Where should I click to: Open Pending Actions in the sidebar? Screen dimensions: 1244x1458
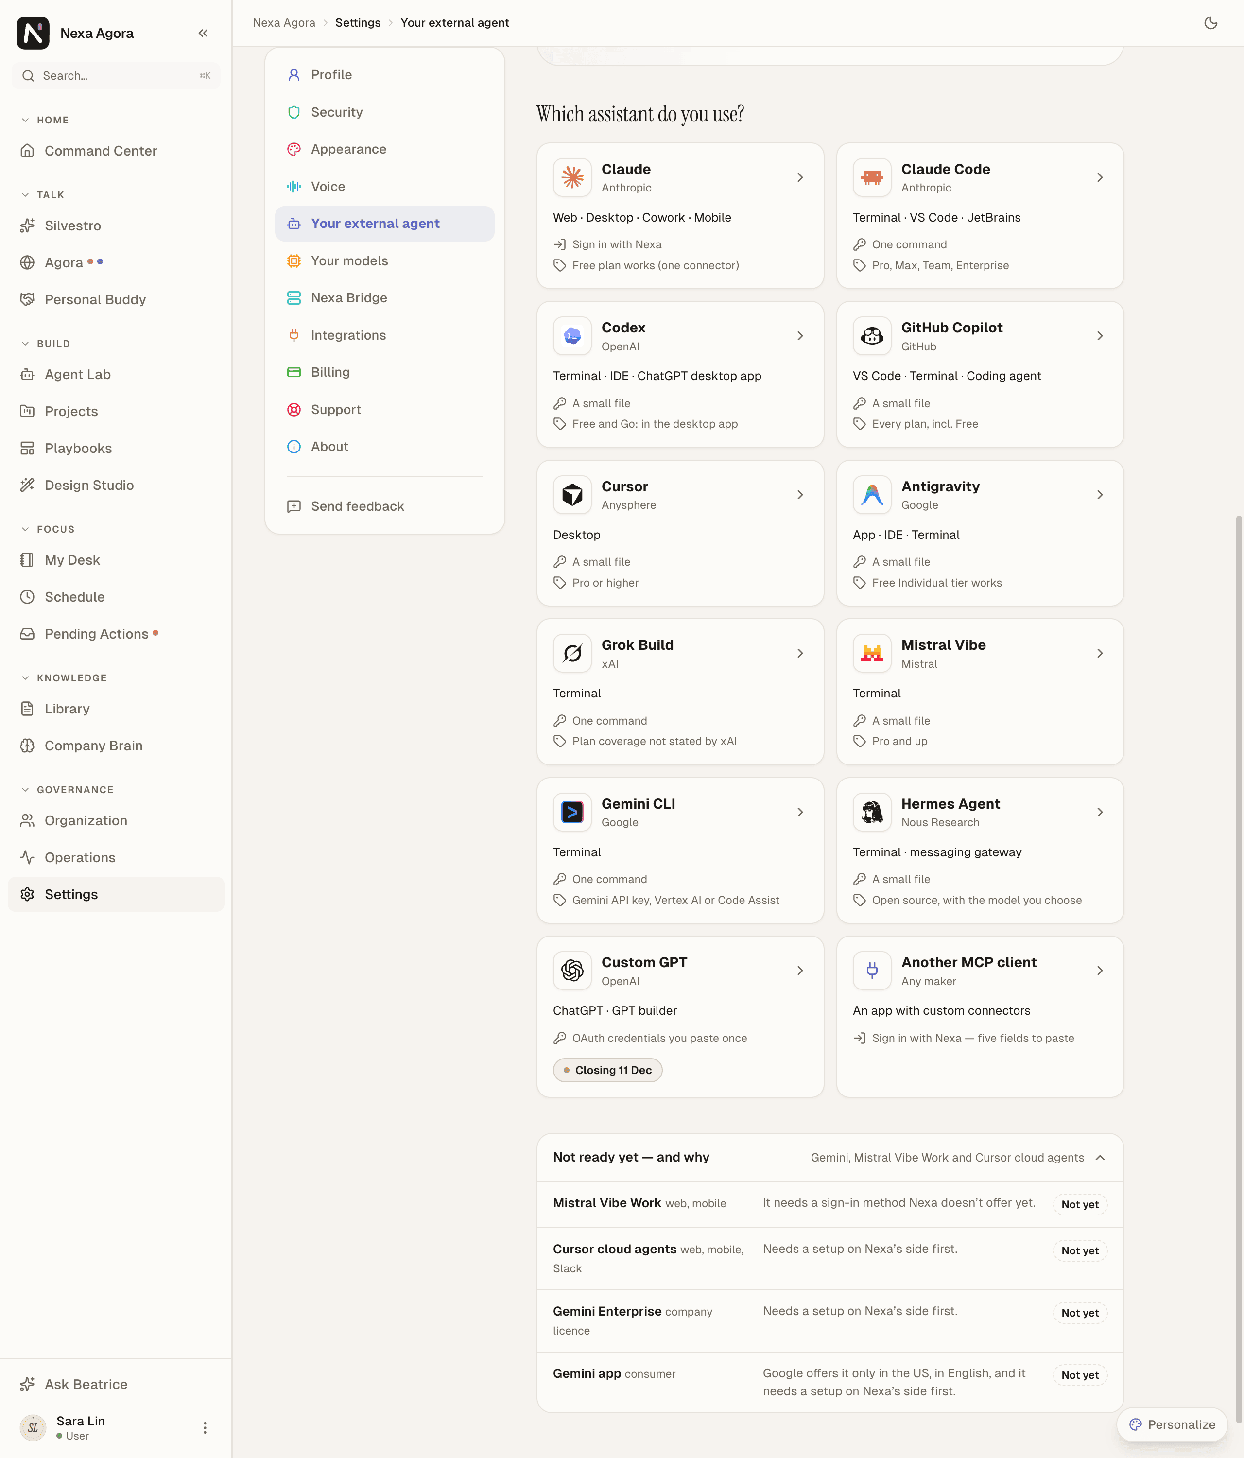tap(116, 634)
